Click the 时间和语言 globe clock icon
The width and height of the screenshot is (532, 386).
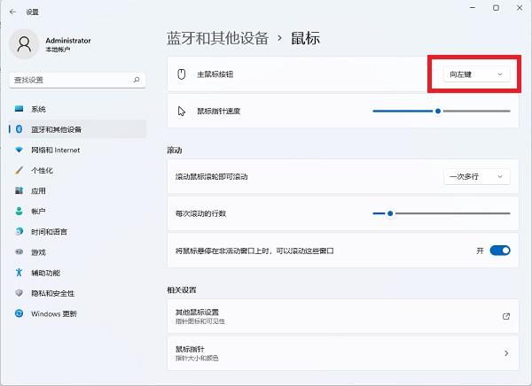19,231
